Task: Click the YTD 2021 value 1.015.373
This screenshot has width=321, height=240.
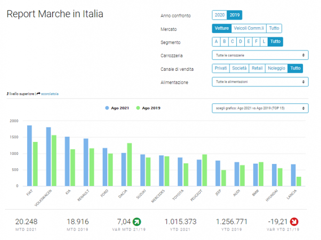Action: click(x=180, y=222)
